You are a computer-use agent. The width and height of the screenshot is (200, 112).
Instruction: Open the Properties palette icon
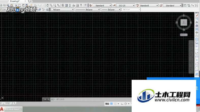point(63,5)
